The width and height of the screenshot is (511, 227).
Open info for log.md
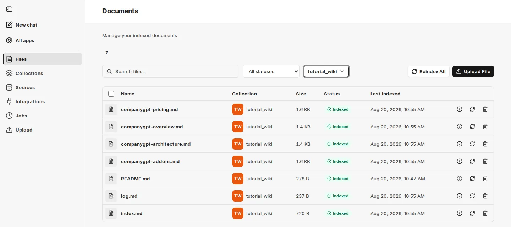pyautogui.click(x=460, y=196)
